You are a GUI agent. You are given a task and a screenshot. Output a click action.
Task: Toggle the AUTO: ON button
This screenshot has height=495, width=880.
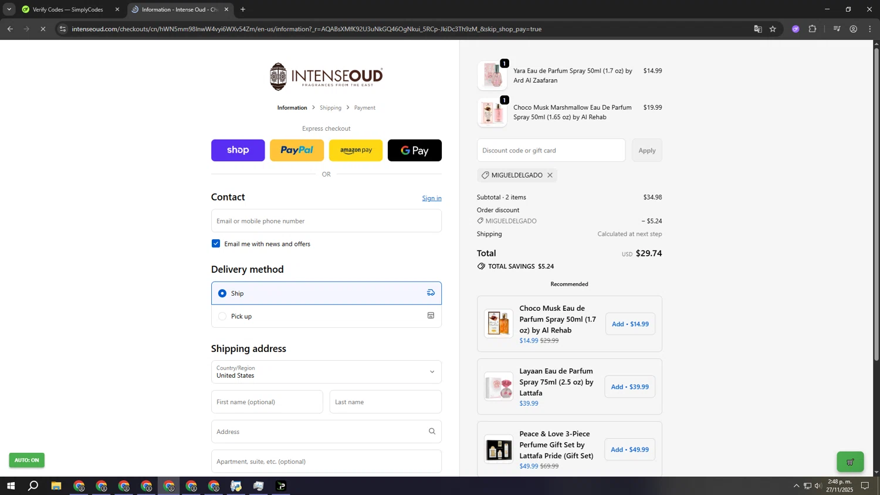tap(26, 460)
